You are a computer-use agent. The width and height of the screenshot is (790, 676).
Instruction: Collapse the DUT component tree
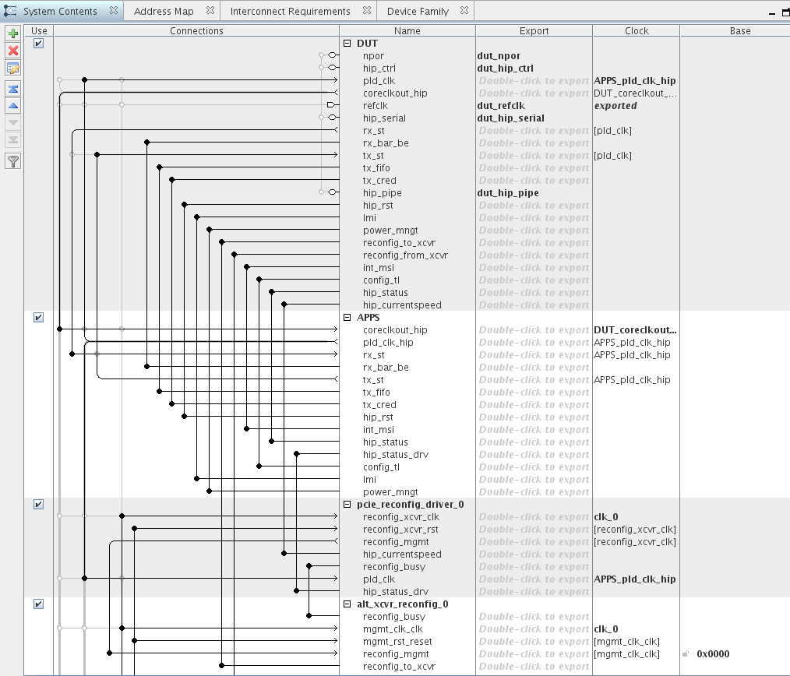[x=347, y=44]
